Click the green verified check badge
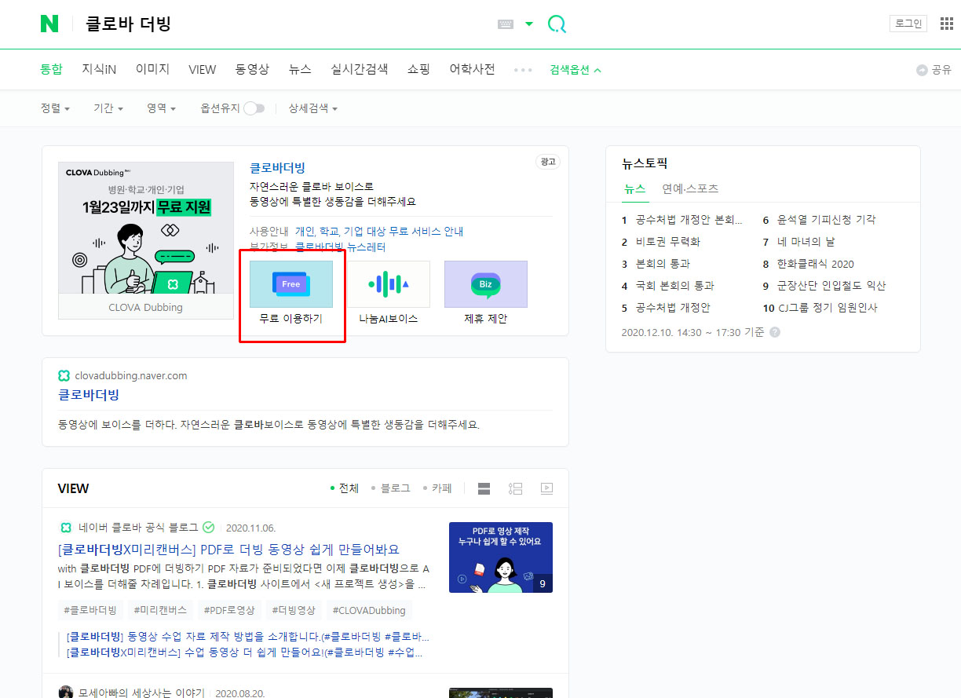 [x=208, y=528]
